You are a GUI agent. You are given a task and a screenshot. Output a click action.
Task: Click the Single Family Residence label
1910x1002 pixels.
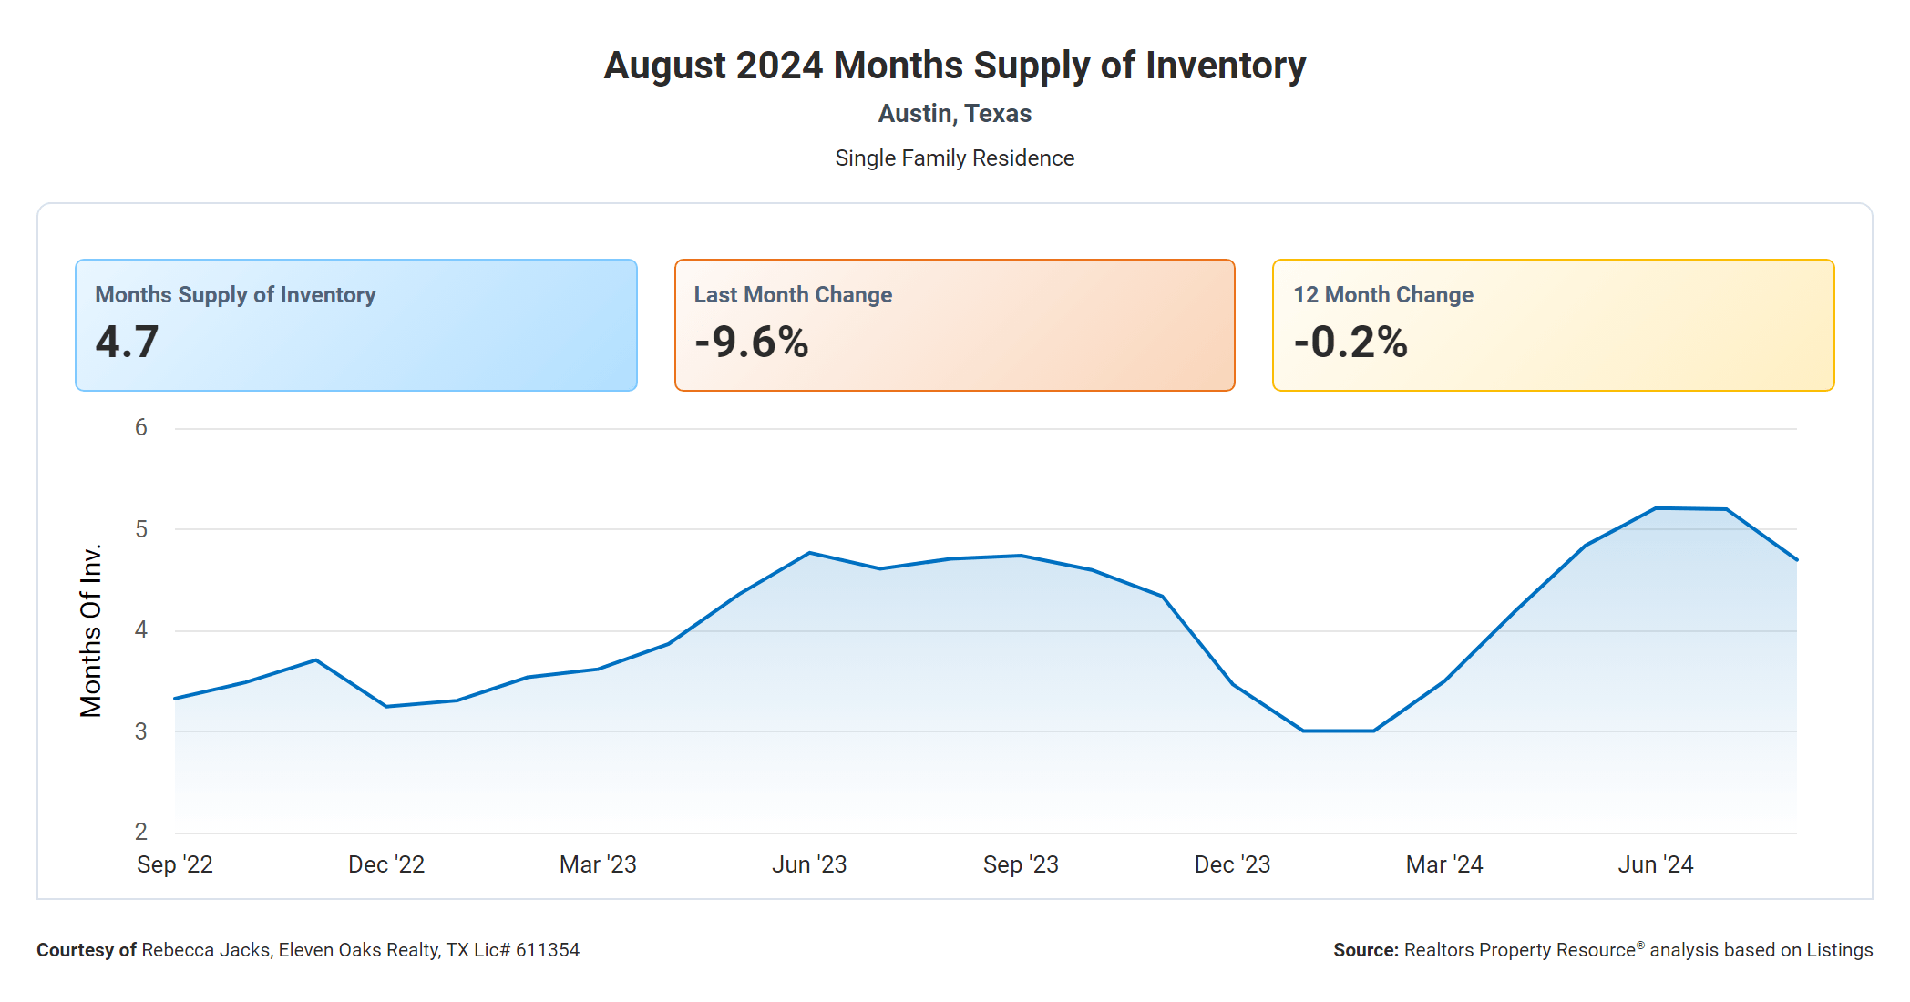(954, 158)
